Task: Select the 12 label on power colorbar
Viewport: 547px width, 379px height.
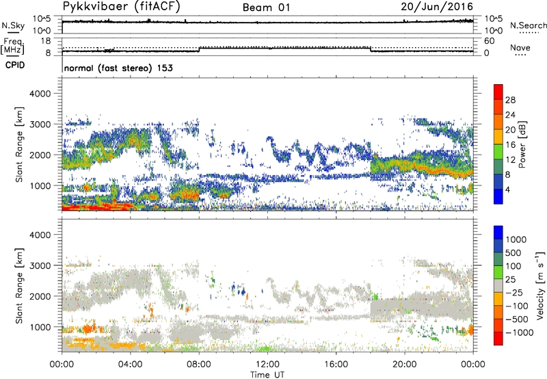Action: [510, 160]
